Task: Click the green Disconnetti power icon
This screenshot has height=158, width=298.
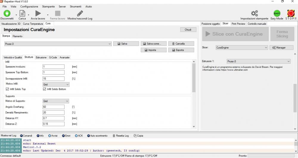Action: (x=7, y=13)
